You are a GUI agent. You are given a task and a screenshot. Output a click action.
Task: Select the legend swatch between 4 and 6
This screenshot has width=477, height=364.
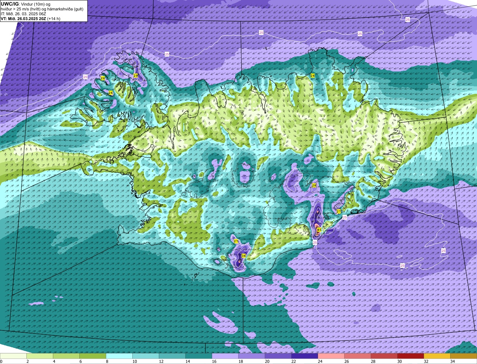[66, 356]
